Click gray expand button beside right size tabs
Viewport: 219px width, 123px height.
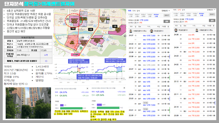(x=212, y=14)
